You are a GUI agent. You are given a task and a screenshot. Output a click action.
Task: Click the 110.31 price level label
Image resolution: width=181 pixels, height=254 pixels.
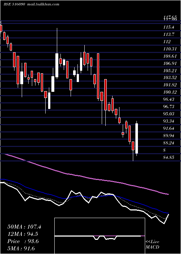pos(170,49)
